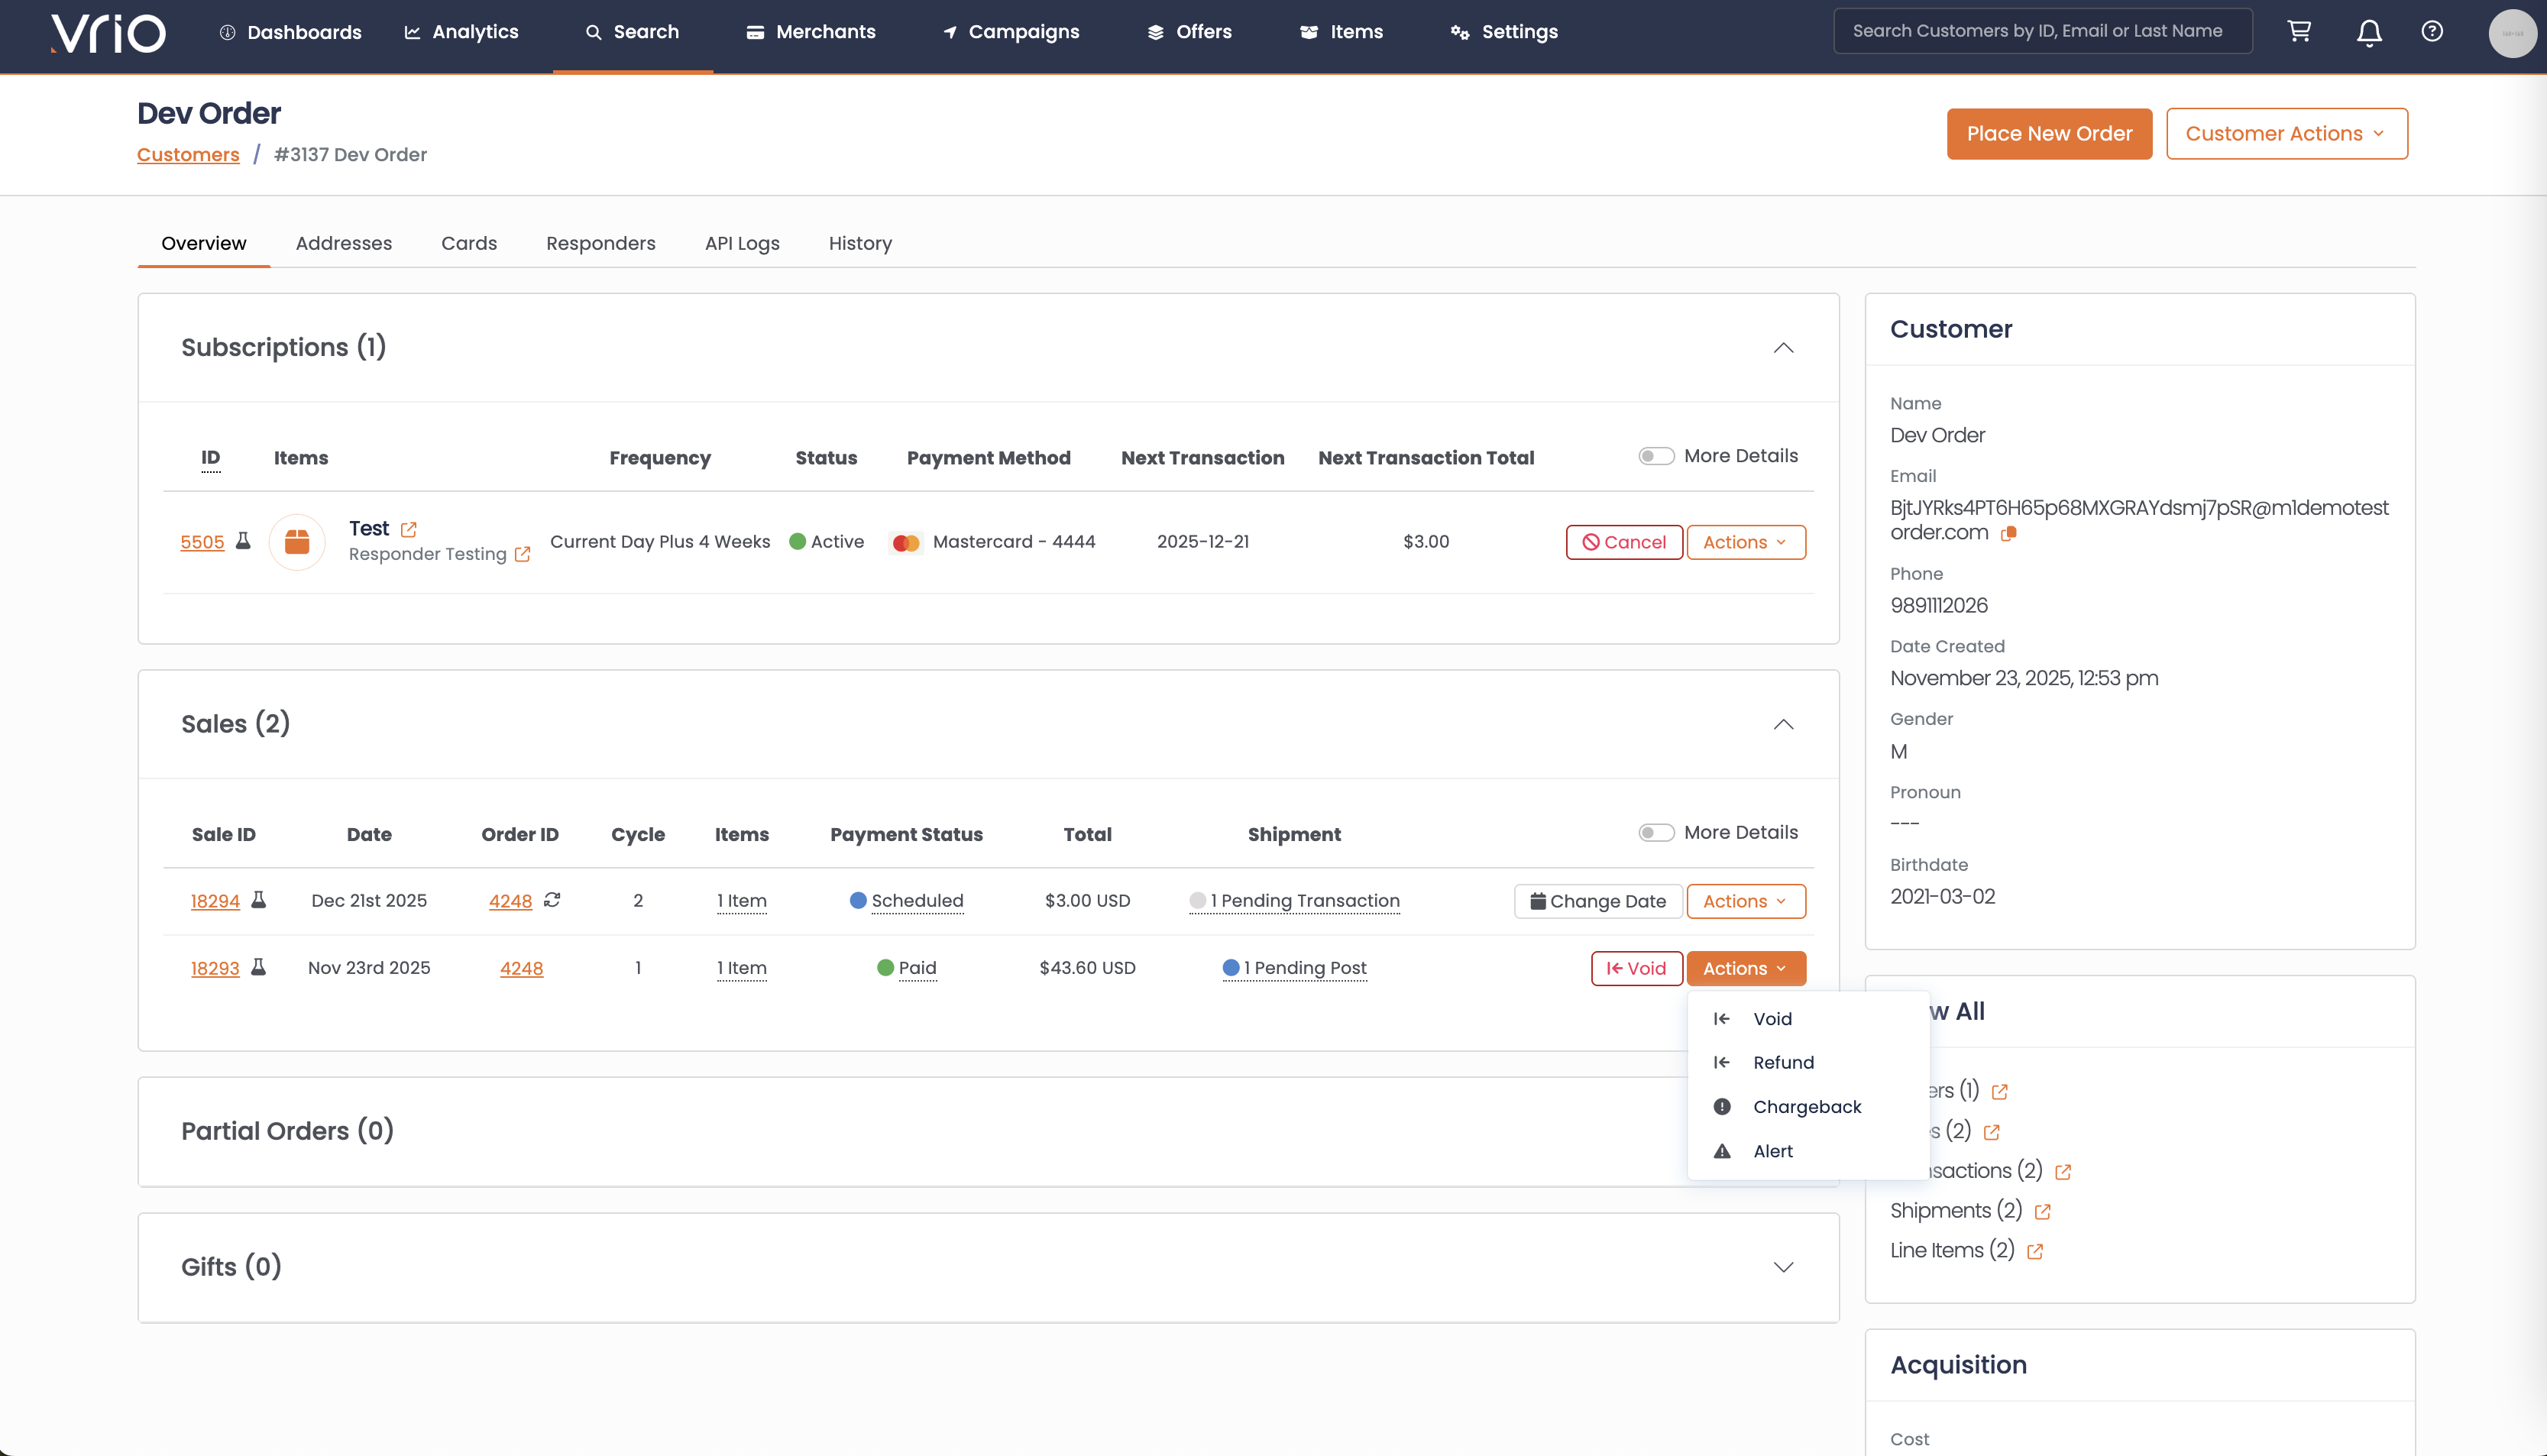2547x1456 pixels.
Task: Click the help question mark icon
Action: [2432, 31]
